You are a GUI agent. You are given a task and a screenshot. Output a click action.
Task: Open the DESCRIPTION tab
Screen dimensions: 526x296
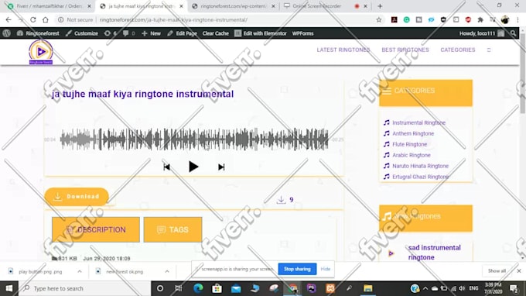click(x=96, y=229)
